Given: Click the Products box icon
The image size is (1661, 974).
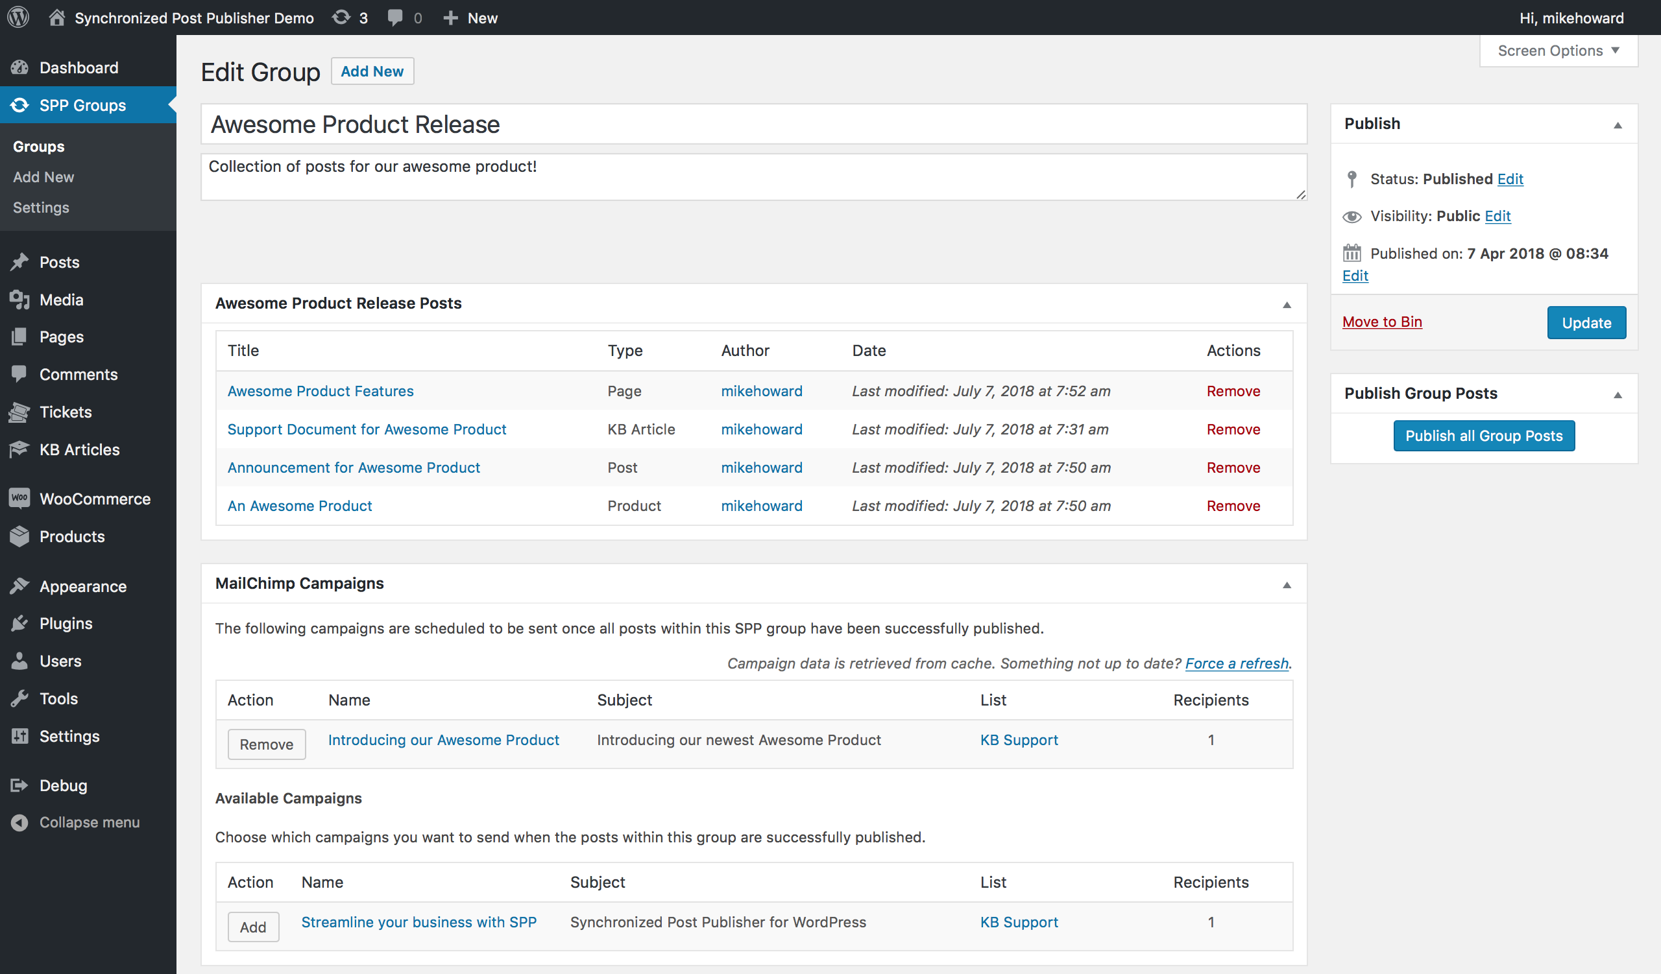Looking at the screenshot, I should (x=19, y=536).
